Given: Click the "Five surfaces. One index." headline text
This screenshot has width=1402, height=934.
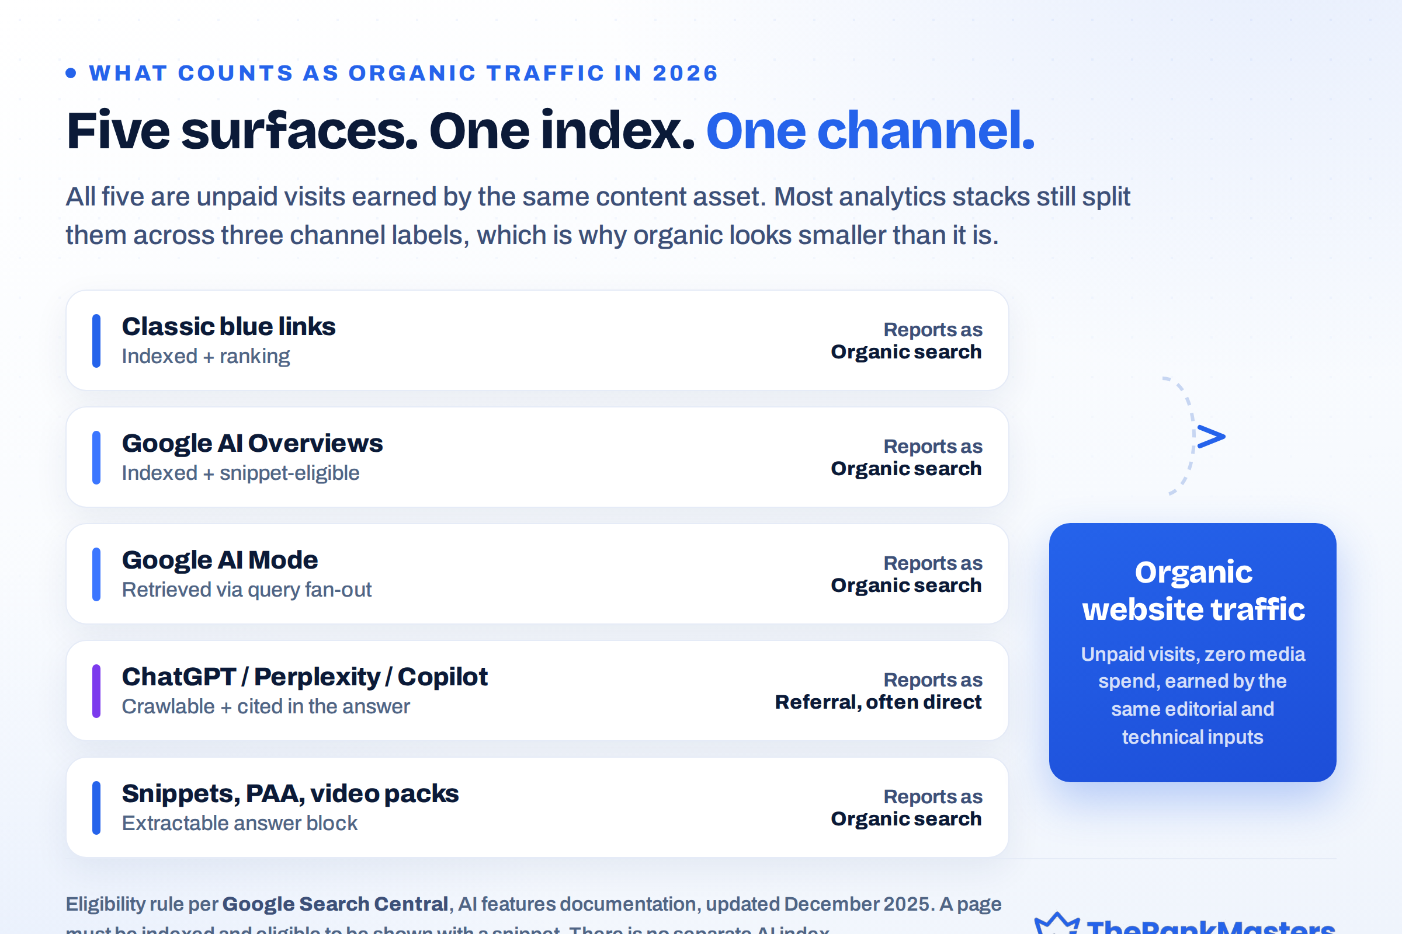Looking at the screenshot, I should (381, 130).
